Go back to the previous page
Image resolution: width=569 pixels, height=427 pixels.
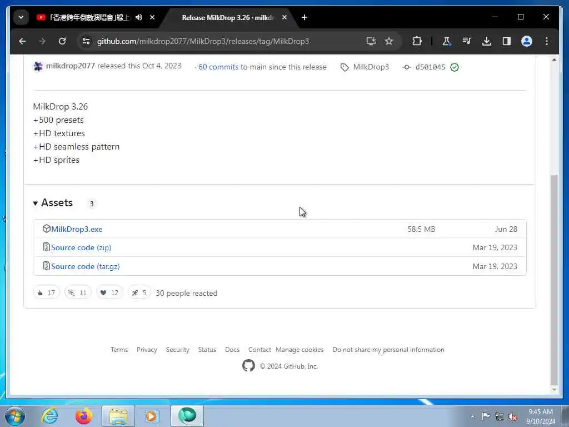pos(22,41)
